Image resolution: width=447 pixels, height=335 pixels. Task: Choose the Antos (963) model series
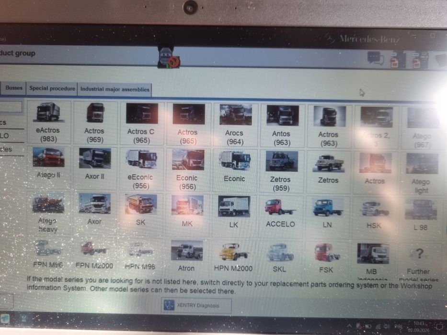(x=282, y=125)
